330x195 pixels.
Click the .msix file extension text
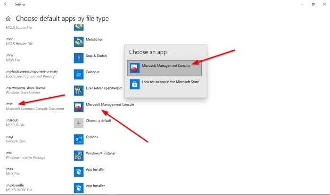(9, 169)
